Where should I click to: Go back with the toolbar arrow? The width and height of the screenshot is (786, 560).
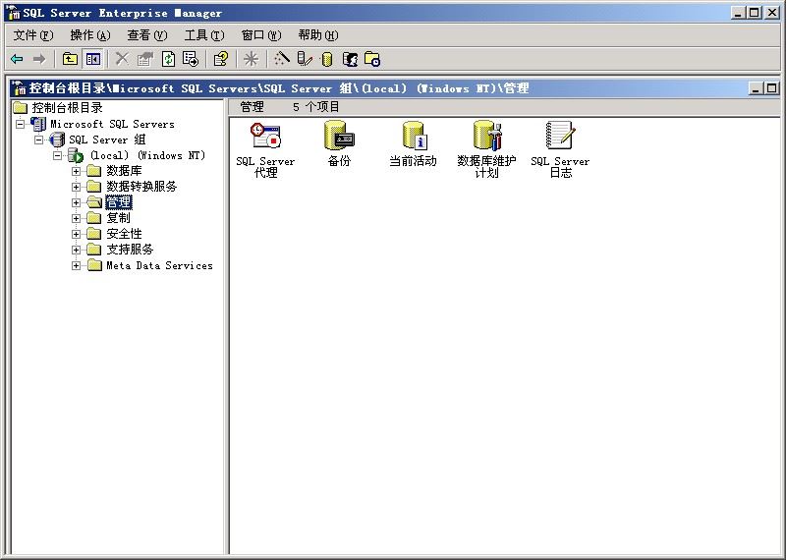[17, 59]
